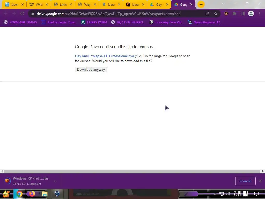The height and width of the screenshot is (199, 265).
Task: Open the FURRY bookmark with A logo
Action: click(x=94, y=22)
